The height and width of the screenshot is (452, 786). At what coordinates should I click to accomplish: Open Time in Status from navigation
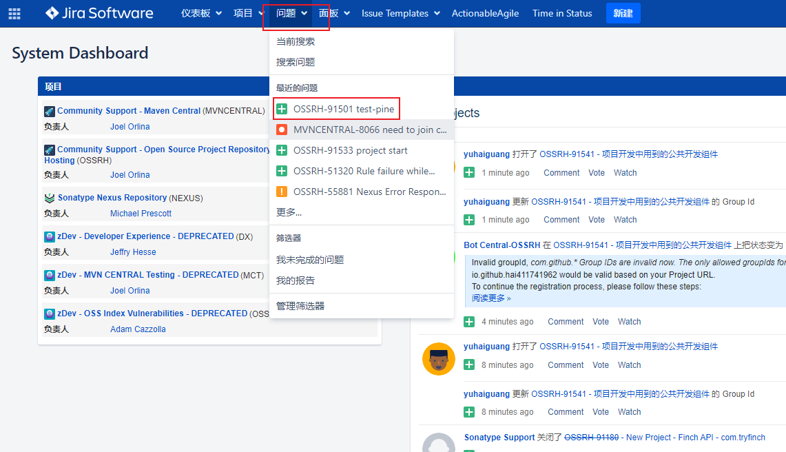[562, 13]
